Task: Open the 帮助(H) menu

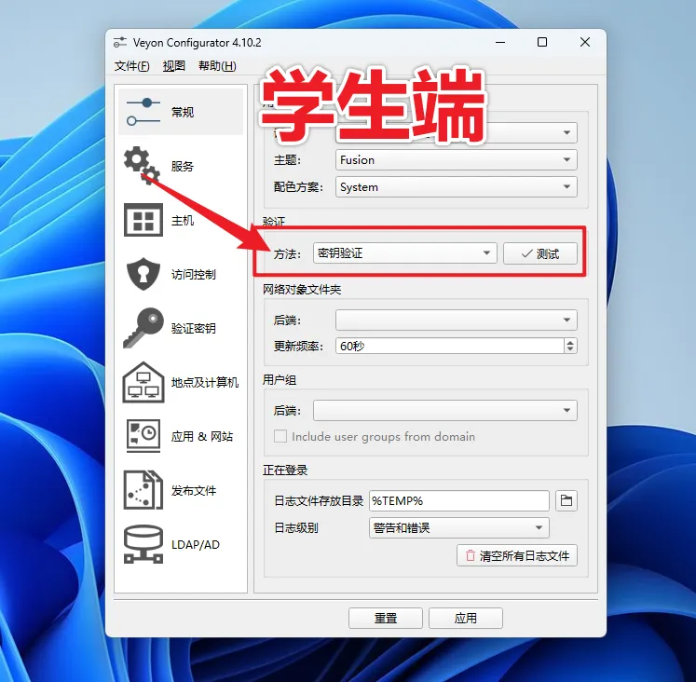Action: pos(217,66)
